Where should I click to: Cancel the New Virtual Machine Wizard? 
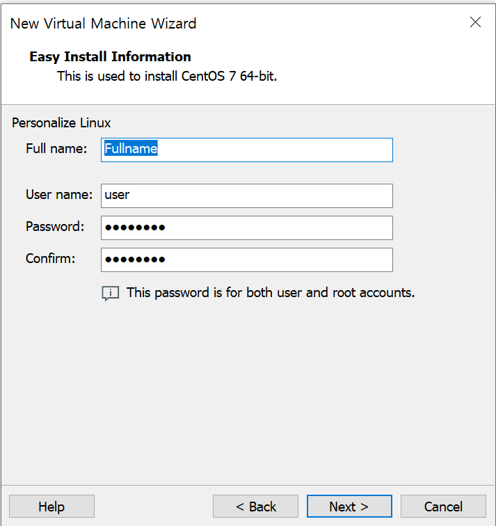pos(443,507)
